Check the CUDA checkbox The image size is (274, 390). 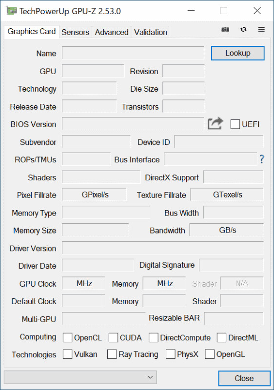pyautogui.click(x=113, y=337)
